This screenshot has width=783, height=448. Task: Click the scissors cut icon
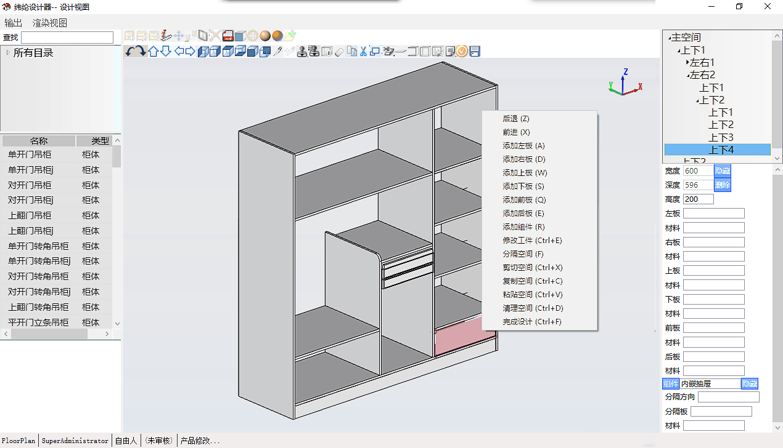(364, 51)
